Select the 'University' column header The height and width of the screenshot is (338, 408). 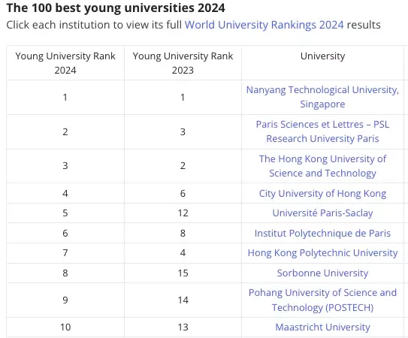point(322,56)
